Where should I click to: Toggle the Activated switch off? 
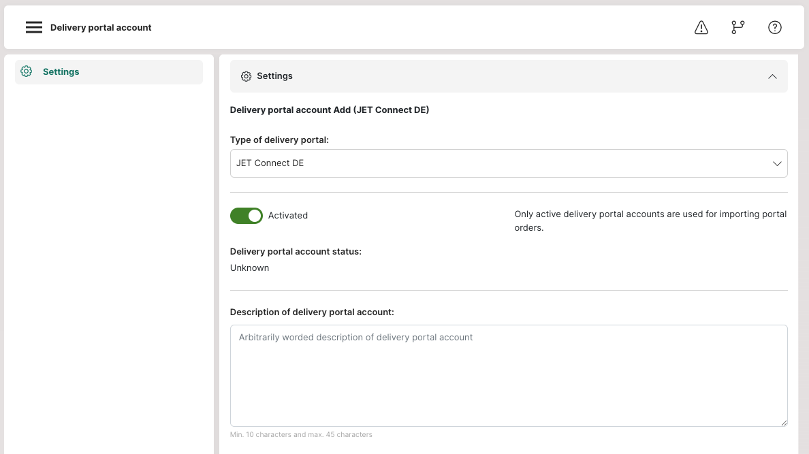point(246,216)
